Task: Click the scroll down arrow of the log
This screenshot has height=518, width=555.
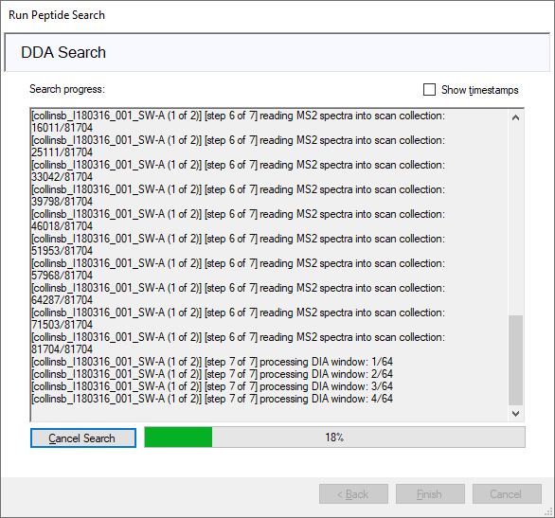Action: pyautogui.click(x=516, y=413)
